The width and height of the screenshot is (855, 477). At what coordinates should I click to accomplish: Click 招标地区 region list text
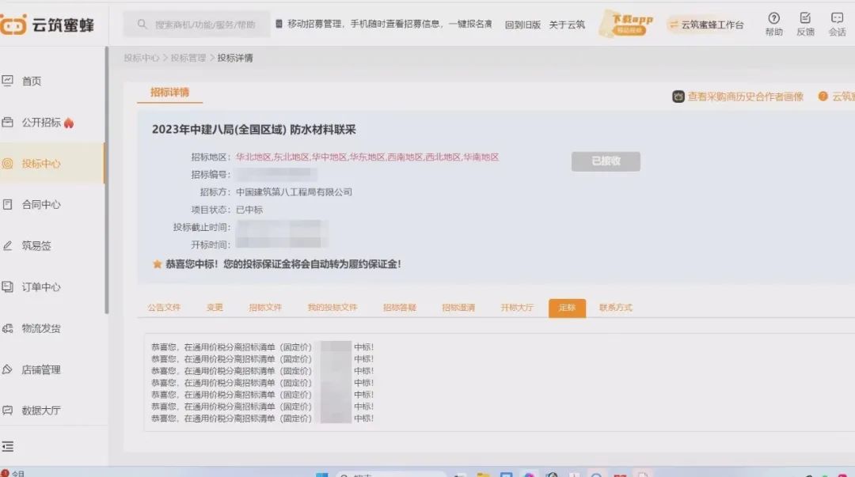pyautogui.click(x=367, y=157)
